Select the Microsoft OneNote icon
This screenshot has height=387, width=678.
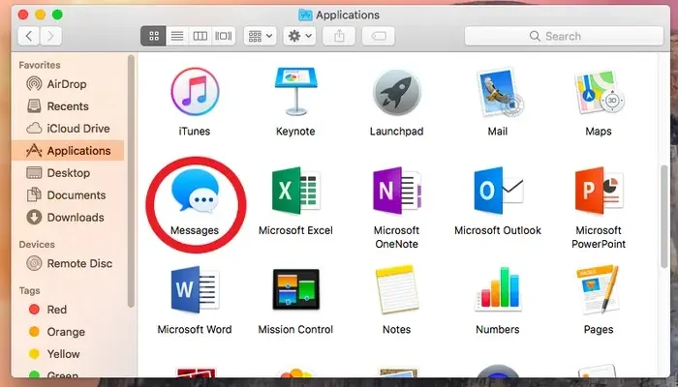coord(396,191)
